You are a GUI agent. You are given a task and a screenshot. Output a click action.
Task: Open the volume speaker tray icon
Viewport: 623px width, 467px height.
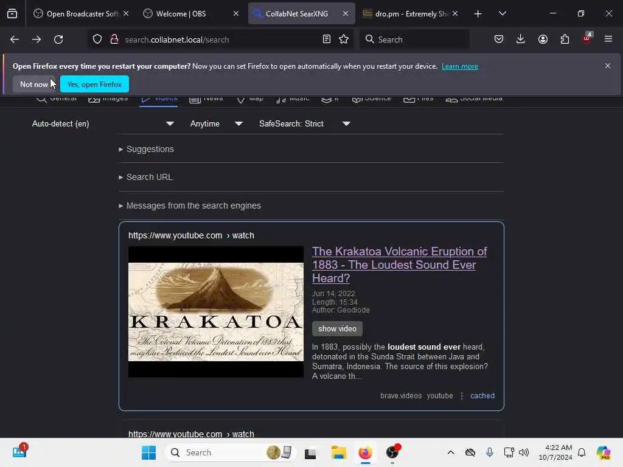click(x=524, y=452)
